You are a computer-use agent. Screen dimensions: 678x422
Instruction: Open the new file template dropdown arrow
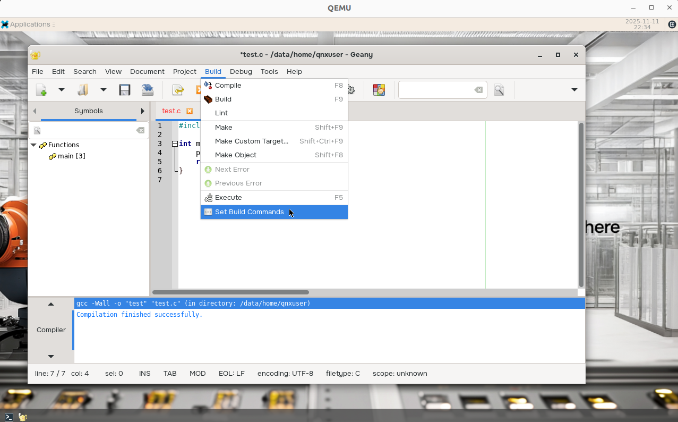point(62,90)
